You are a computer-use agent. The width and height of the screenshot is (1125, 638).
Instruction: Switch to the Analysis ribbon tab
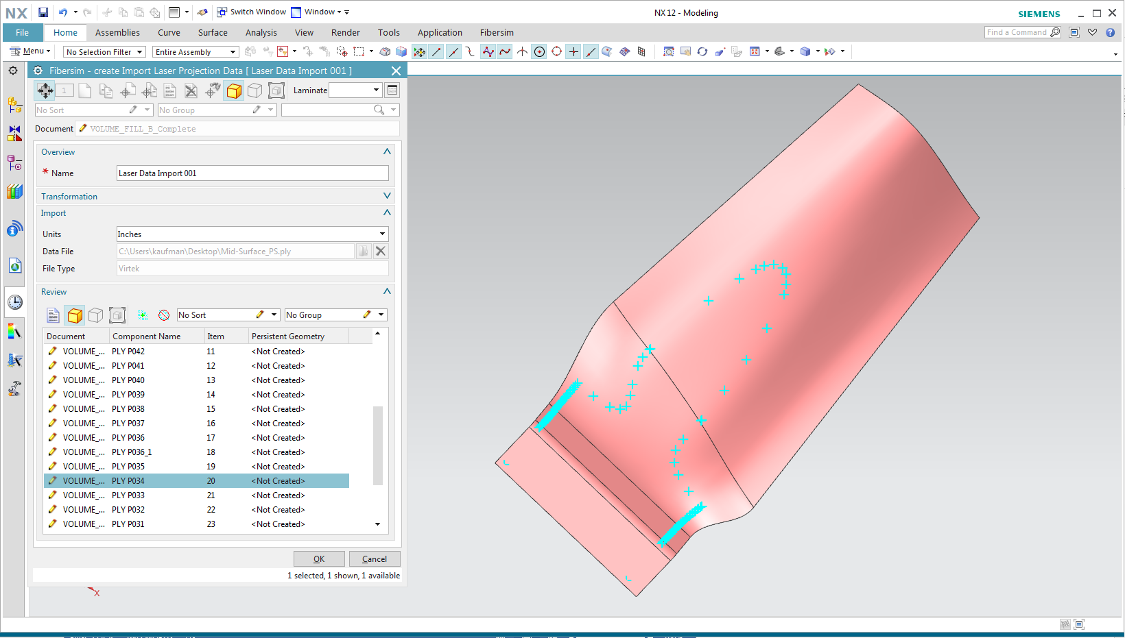point(261,32)
